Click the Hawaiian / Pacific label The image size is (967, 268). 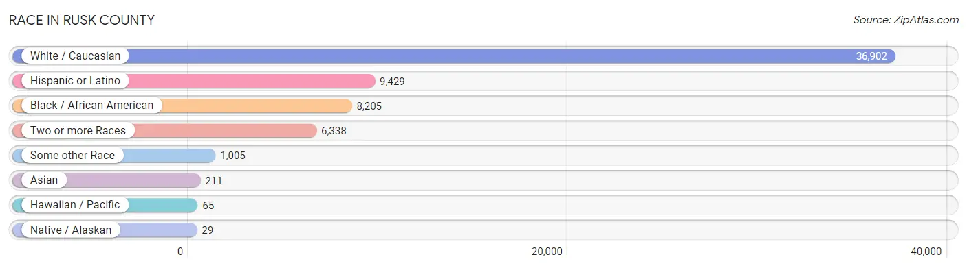click(75, 205)
